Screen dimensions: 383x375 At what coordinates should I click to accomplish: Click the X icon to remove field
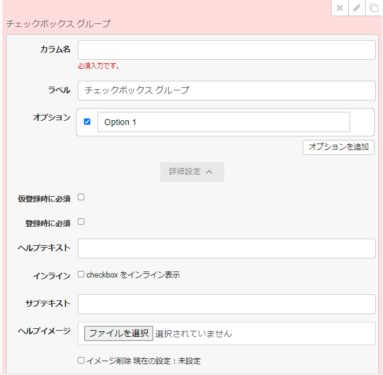click(x=340, y=8)
